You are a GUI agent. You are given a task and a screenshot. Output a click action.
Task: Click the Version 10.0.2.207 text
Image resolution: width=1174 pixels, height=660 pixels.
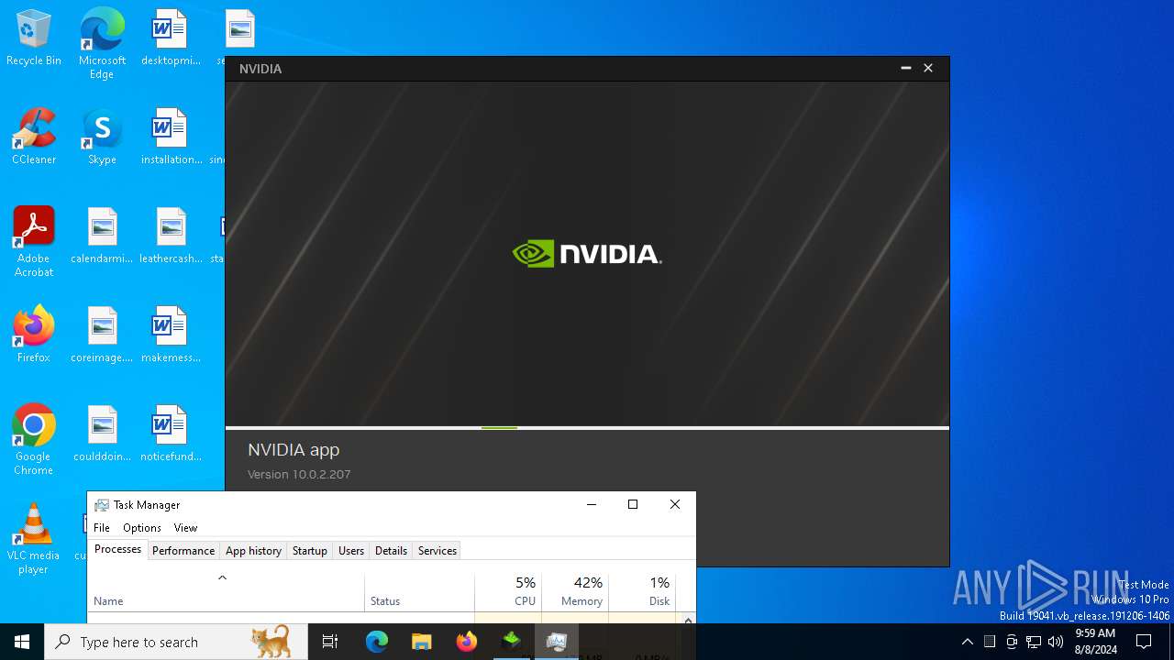299,475
